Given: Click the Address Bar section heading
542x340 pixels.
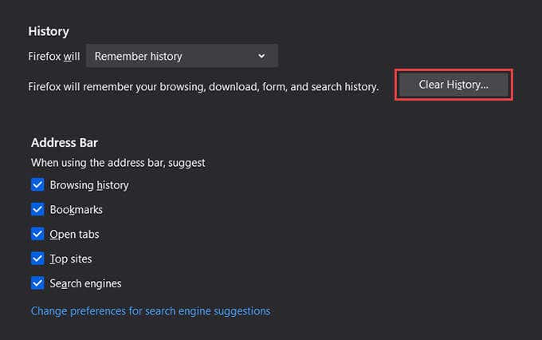Looking at the screenshot, I should pyautogui.click(x=64, y=143).
